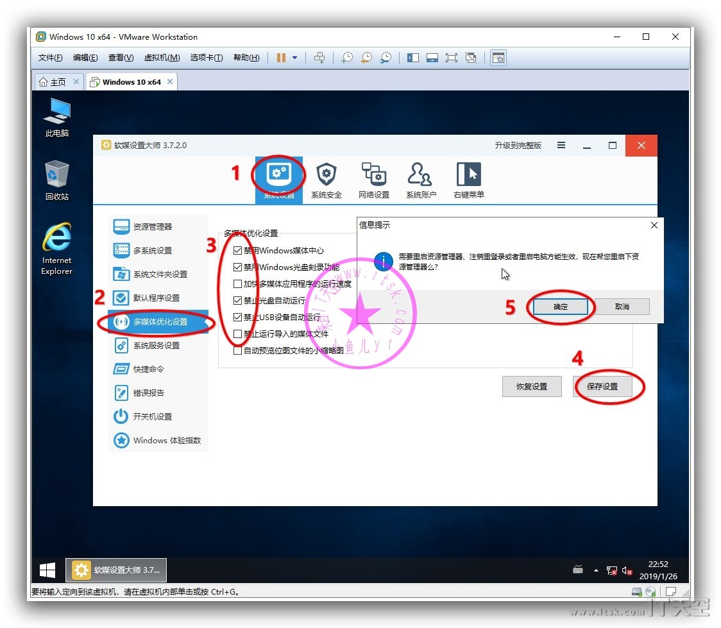Toggle 禁用Windows媒体中心 checkbox
The width and height of the screenshot is (721, 628).
238,251
